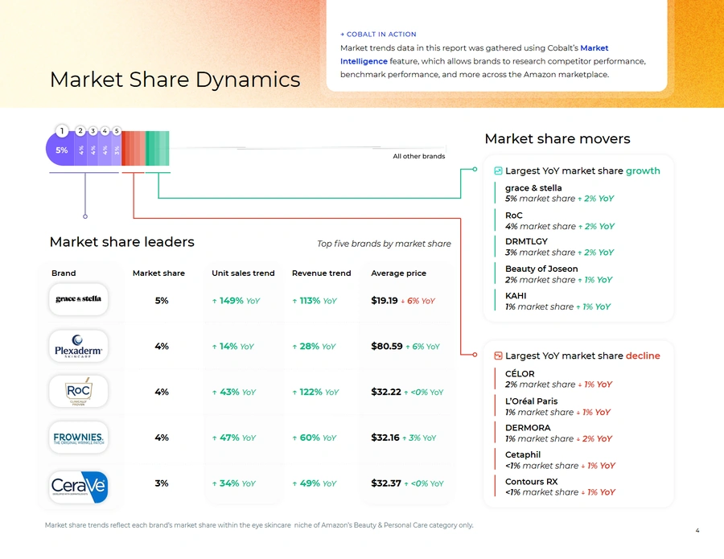Click the 'Market Share Dynamics' title
This screenshot has height=559, width=724.
coord(175,80)
